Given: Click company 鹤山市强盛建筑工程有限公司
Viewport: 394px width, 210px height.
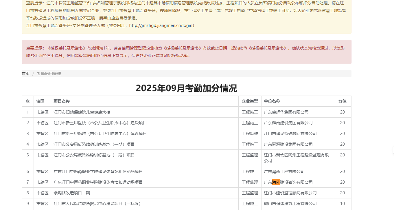Looking at the screenshot, I should (x=290, y=204).
